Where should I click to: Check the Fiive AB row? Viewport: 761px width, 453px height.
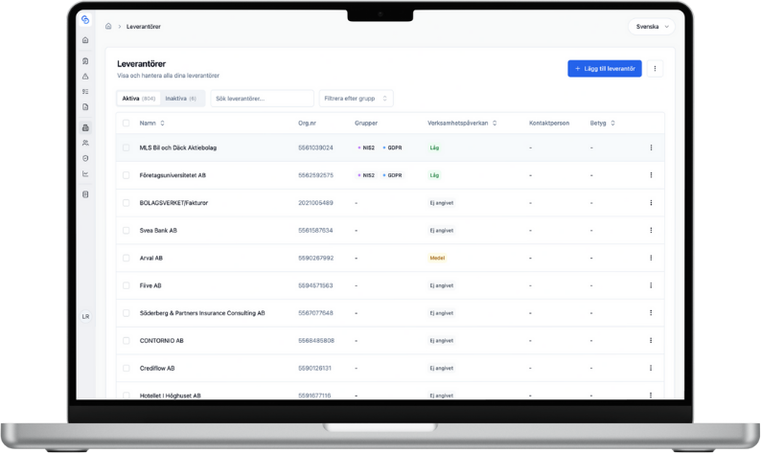127,285
